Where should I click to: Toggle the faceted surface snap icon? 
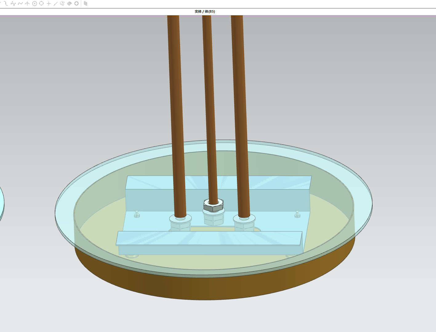[x=70, y=4]
